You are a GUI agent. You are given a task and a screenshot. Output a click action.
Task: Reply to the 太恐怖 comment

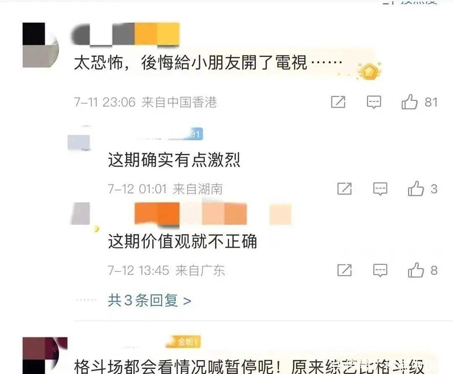pos(374,102)
